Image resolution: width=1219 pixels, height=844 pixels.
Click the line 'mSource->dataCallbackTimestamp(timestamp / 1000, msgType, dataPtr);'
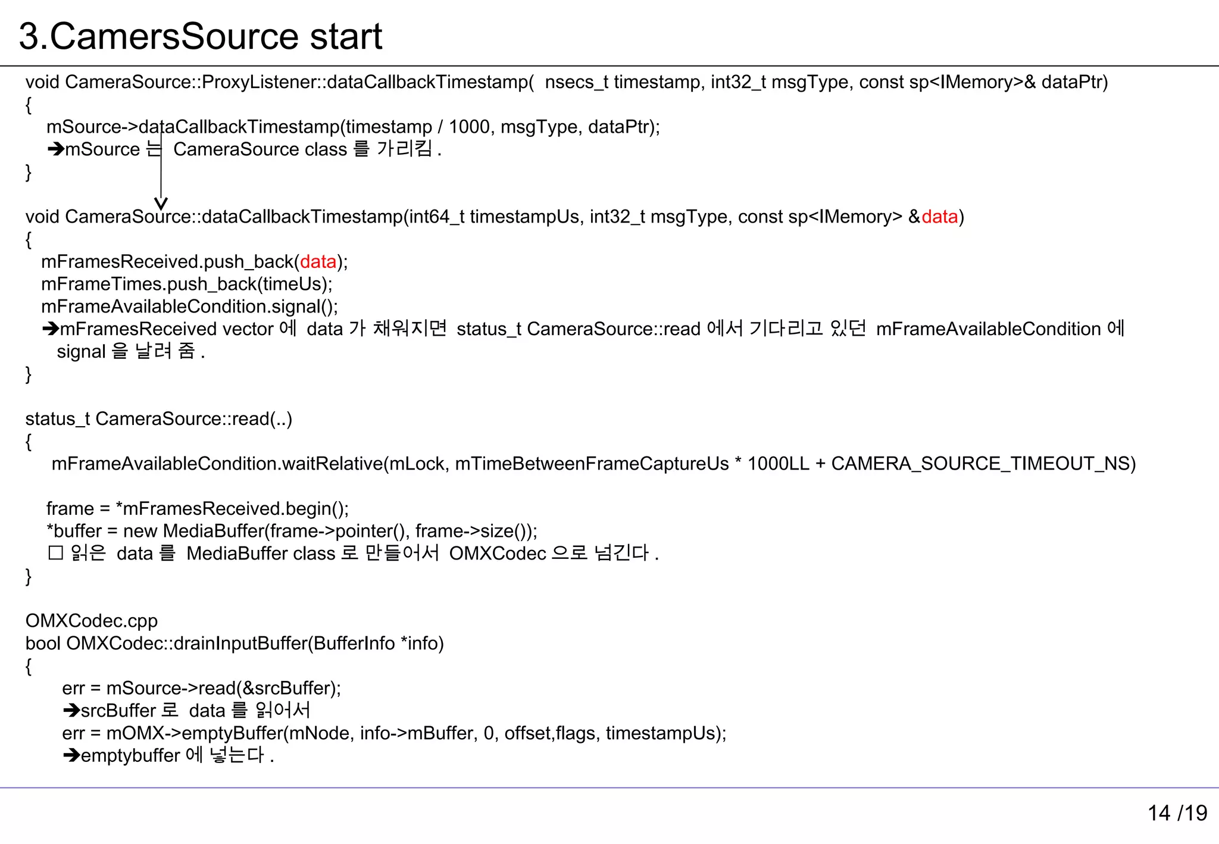[354, 127]
